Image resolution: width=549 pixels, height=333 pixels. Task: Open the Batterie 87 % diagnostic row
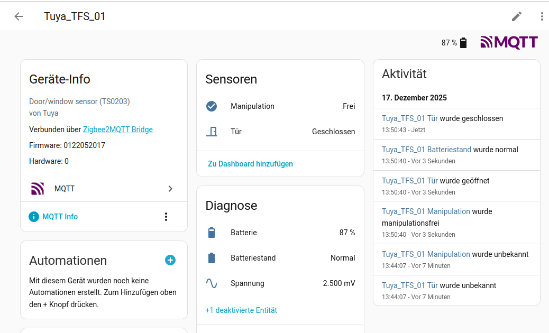tap(280, 233)
